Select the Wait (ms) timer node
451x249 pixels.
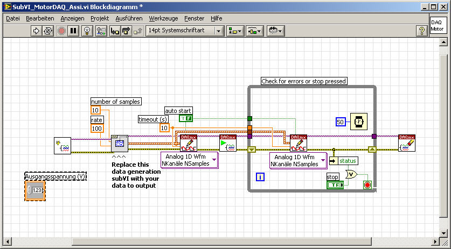click(x=358, y=122)
